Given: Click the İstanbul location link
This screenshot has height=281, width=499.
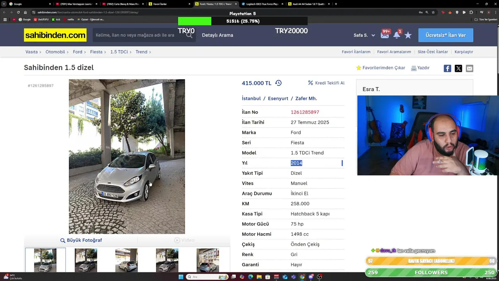Looking at the screenshot, I should click(x=251, y=98).
